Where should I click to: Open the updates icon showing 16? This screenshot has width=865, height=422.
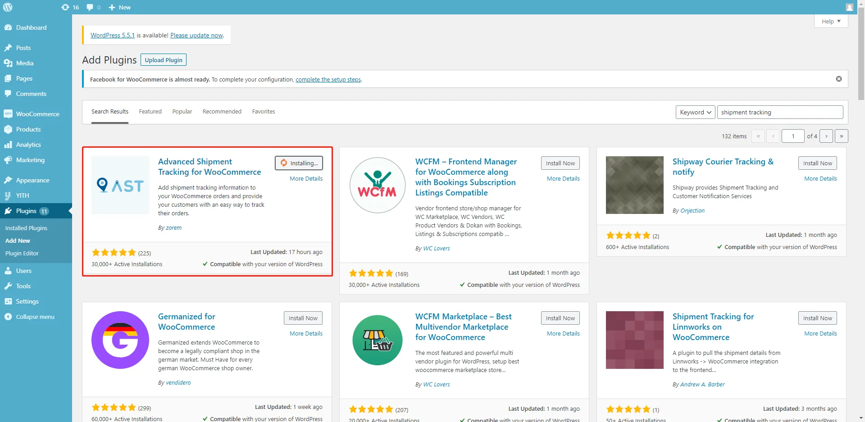click(70, 7)
